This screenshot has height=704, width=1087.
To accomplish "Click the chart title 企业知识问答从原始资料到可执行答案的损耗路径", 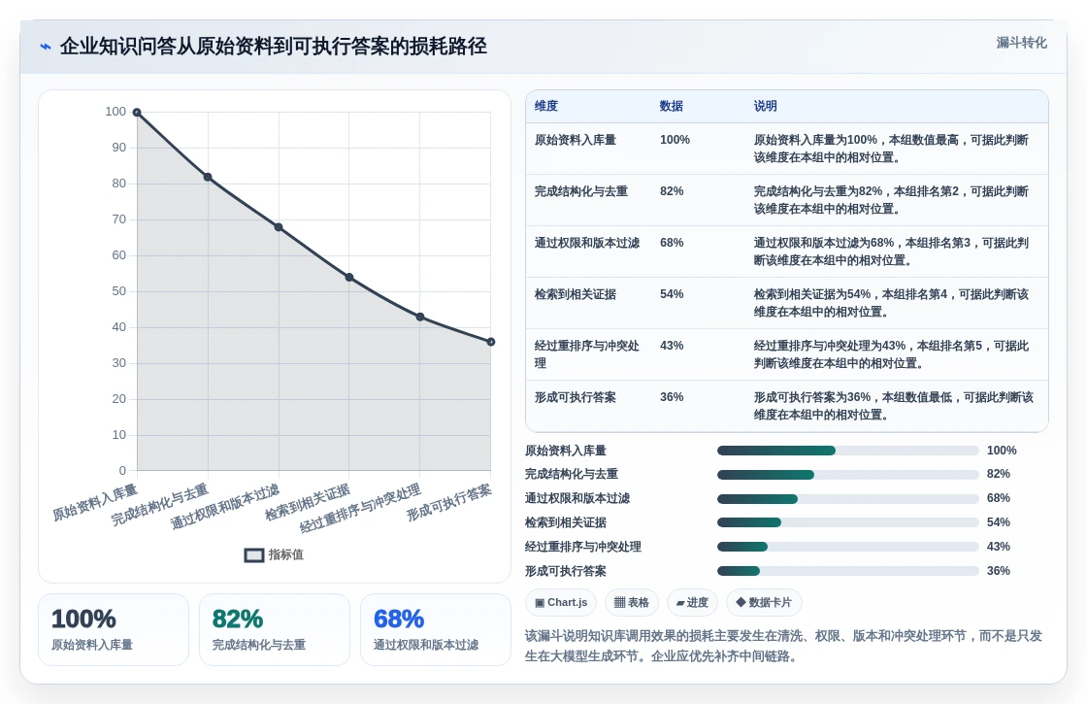I will click(273, 47).
